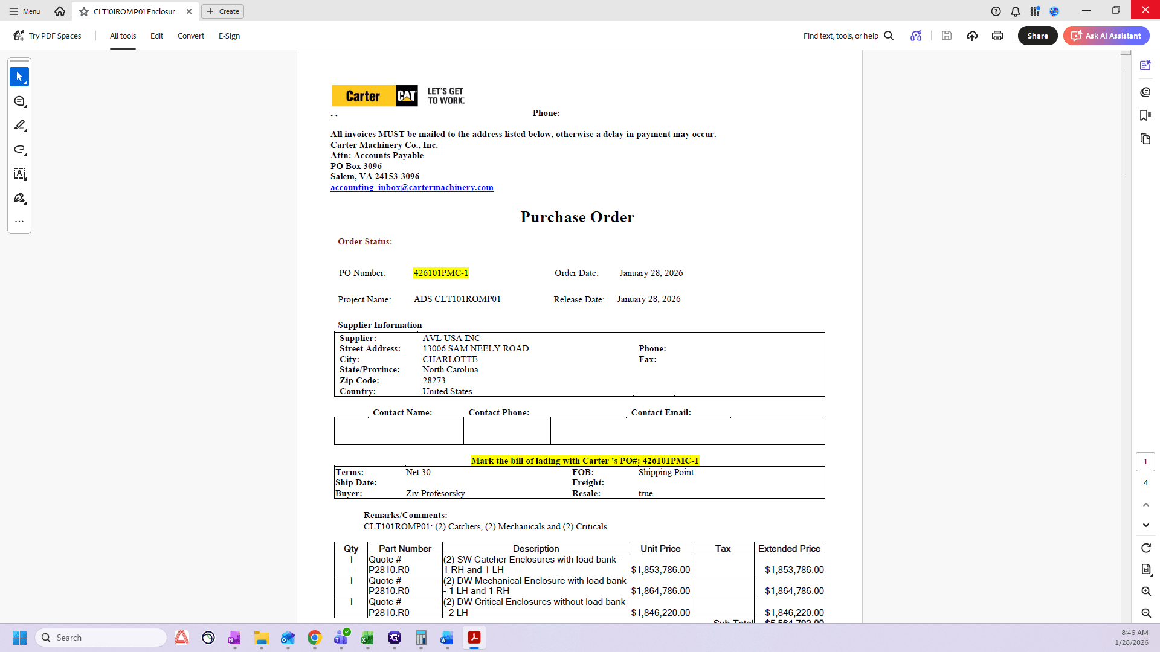Go to next page chevron
The image size is (1160, 652).
[x=1146, y=525]
